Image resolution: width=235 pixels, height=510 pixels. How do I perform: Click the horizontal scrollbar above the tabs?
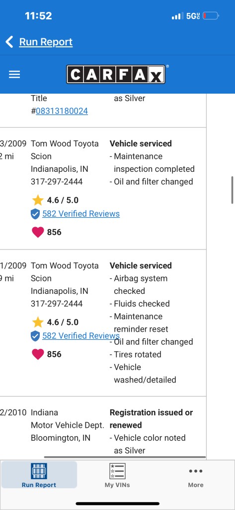(x=125, y=457)
